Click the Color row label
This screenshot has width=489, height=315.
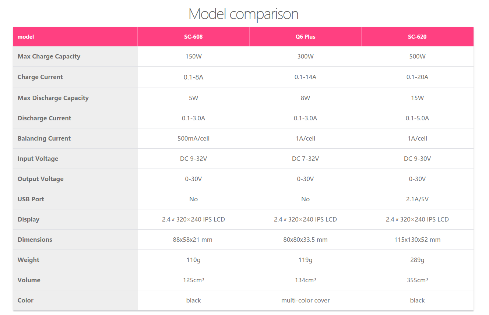click(x=25, y=300)
